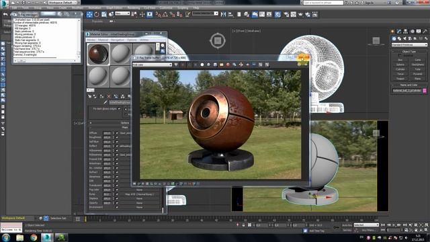Screen dimensions: 430x242
Task: Open Navigation menu in Material Editor
Action: click(118, 40)
